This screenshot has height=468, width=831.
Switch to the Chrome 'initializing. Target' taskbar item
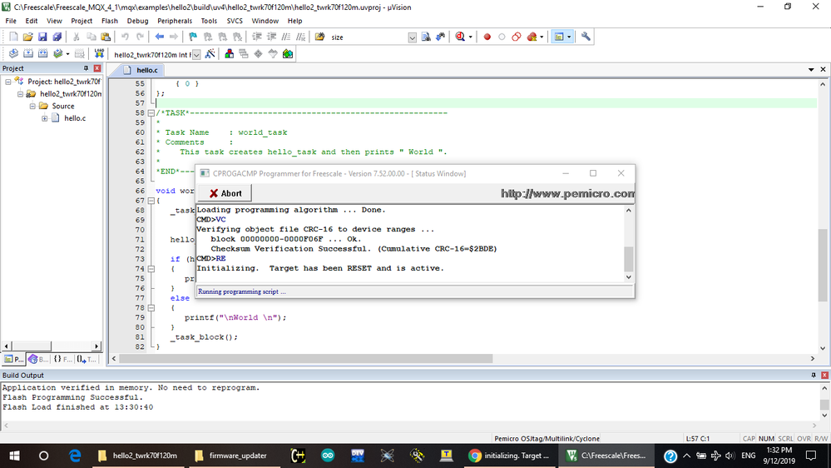[509, 456]
